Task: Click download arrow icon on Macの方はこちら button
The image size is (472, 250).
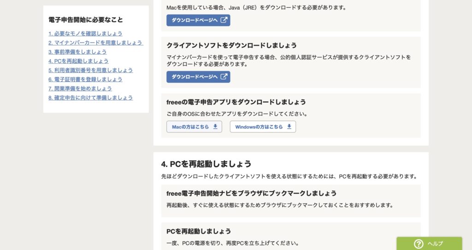Action: (x=215, y=126)
